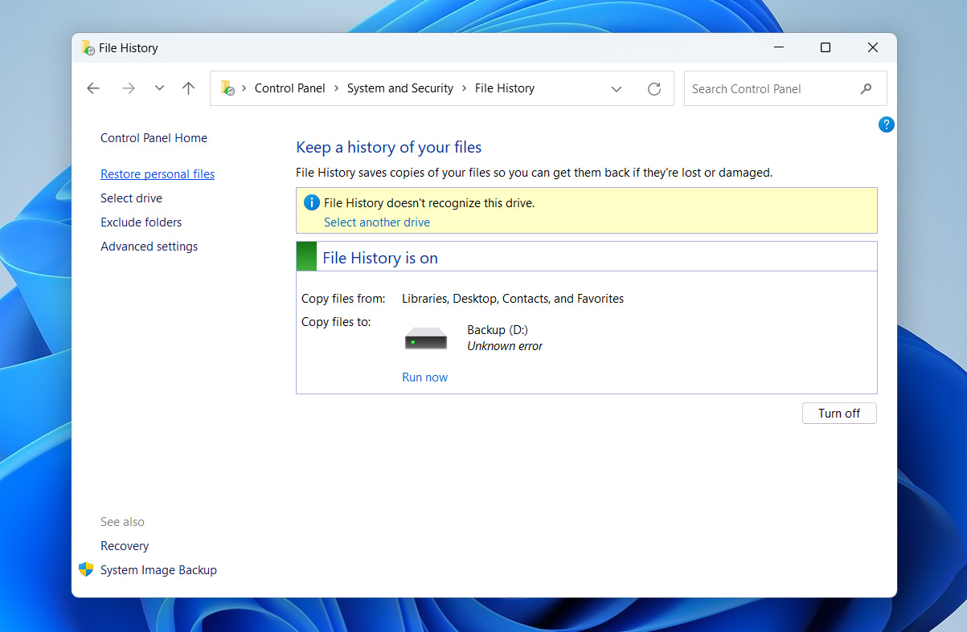The image size is (967, 632).
Task: Click the File History icon in address bar
Action: coord(228,88)
